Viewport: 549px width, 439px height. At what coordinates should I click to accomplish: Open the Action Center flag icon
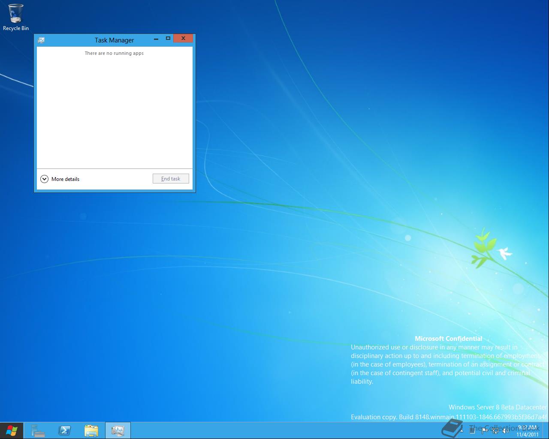(x=485, y=430)
